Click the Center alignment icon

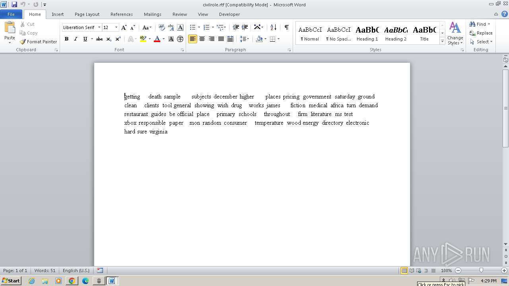click(x=202, y=39)
